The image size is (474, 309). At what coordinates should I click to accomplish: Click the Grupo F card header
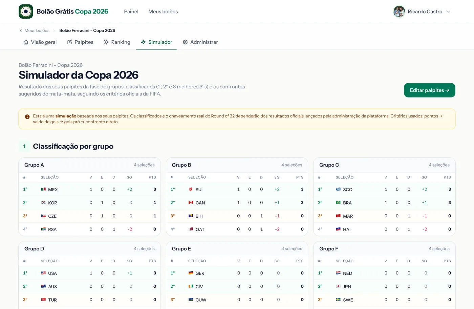pos(384,248)
